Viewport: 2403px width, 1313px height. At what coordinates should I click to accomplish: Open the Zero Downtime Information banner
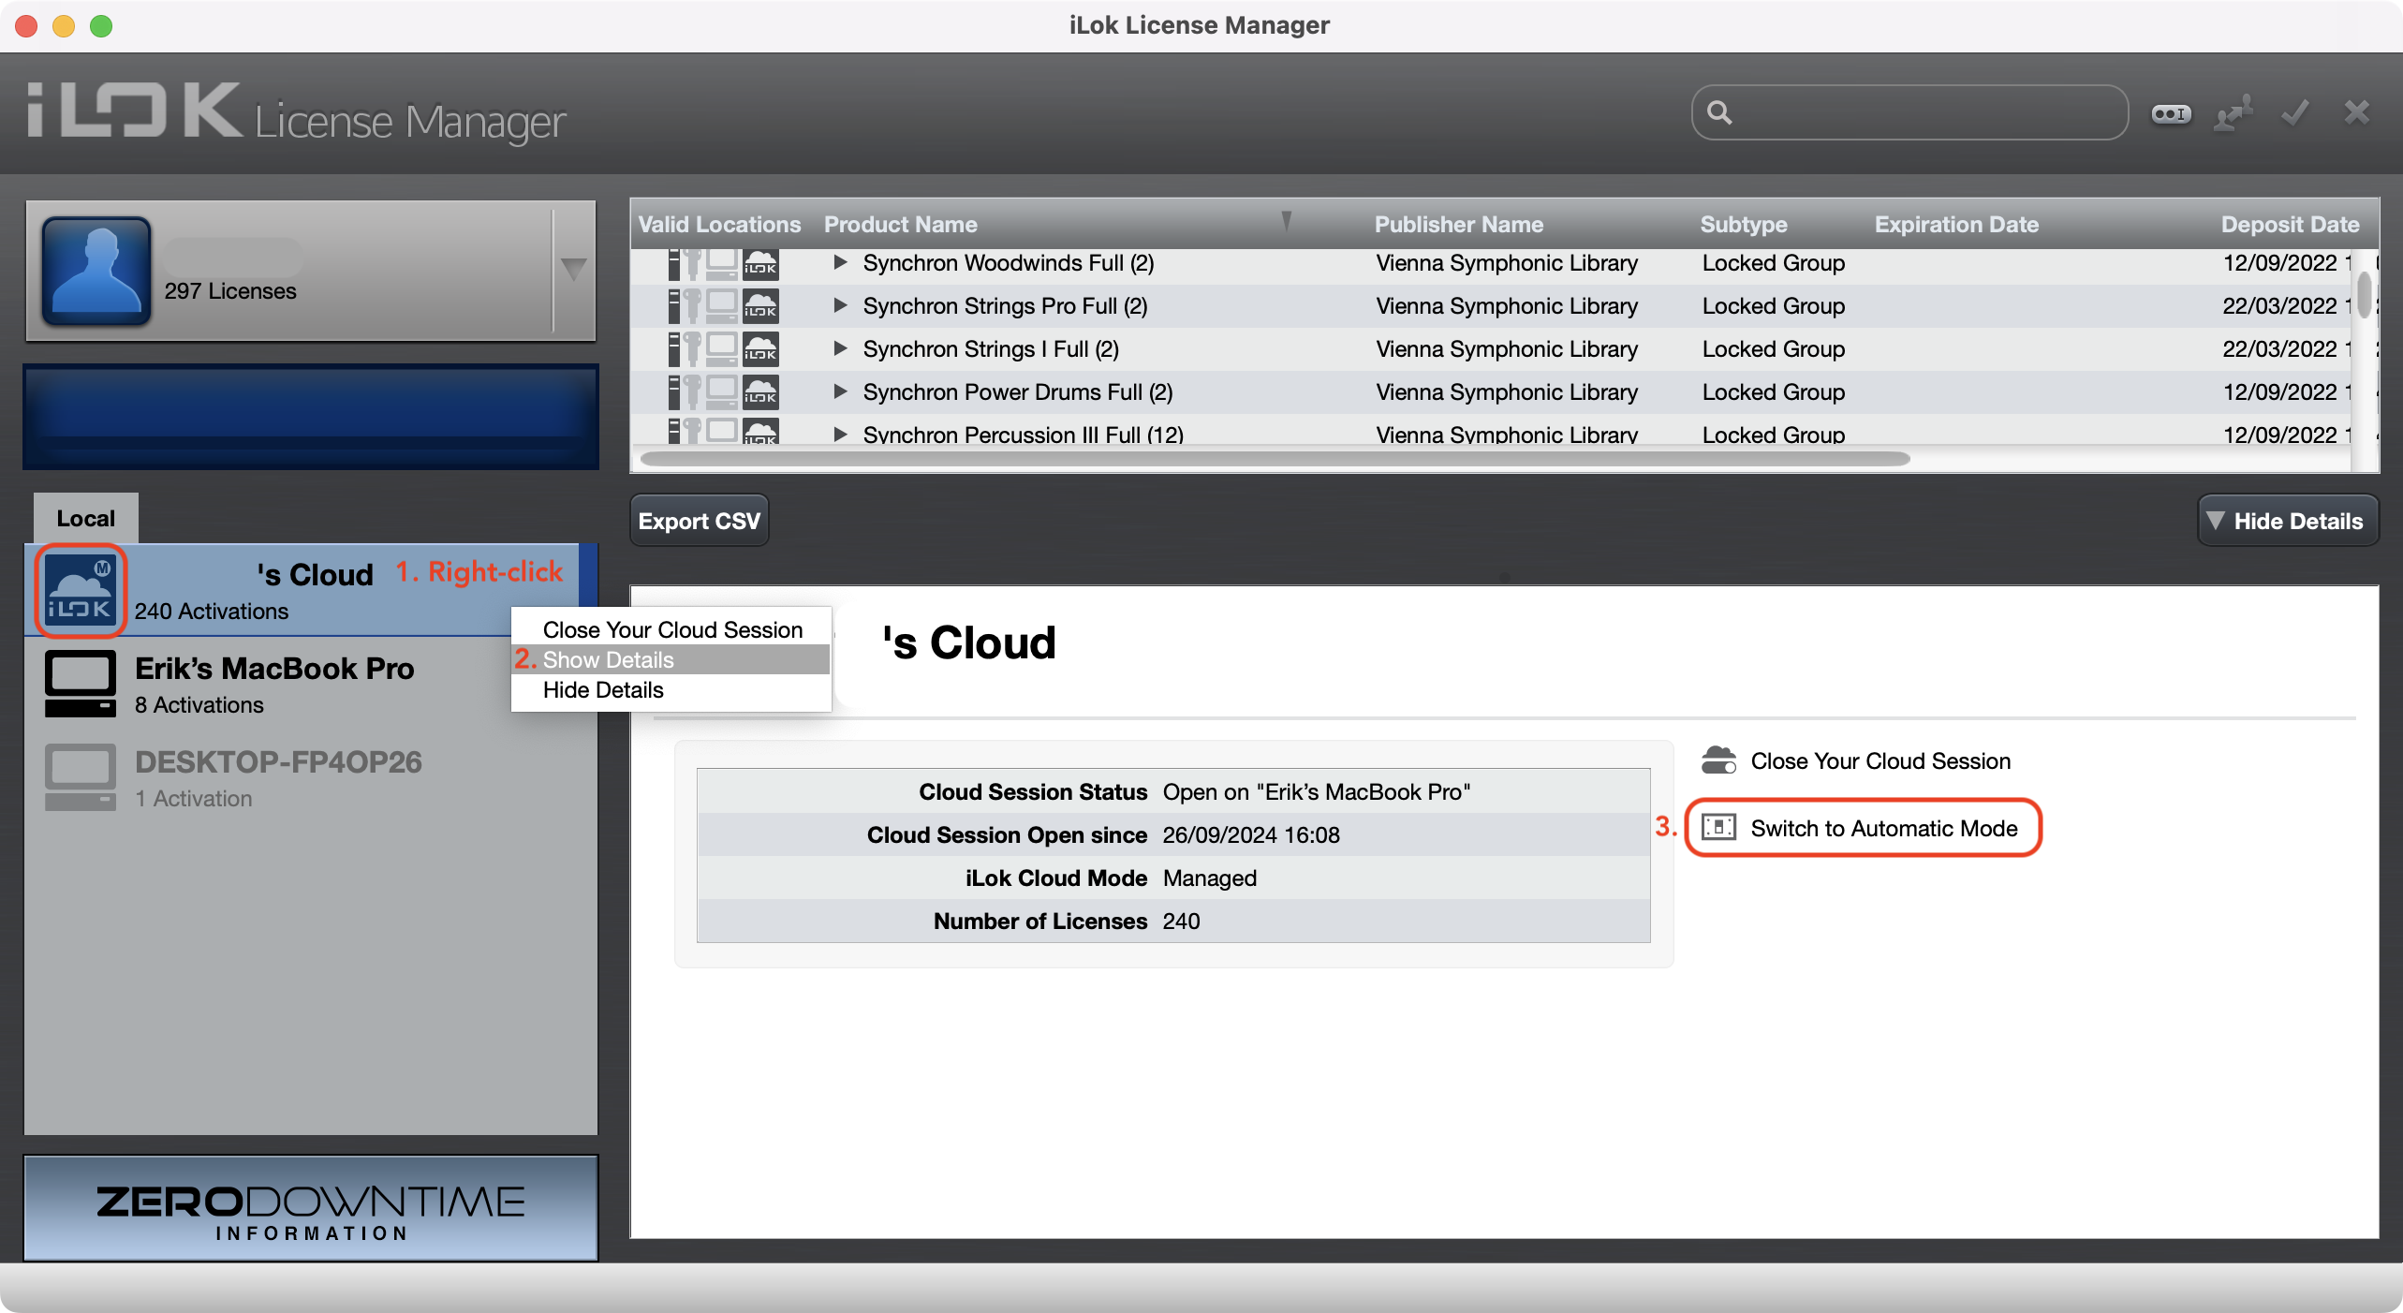[311, 1209]
